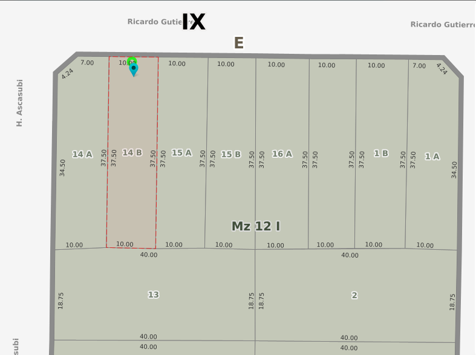Image resolution: width=476 pixels, height=355 pixels.
Task: Click the blue location pin marker
Action: [134, 70]
